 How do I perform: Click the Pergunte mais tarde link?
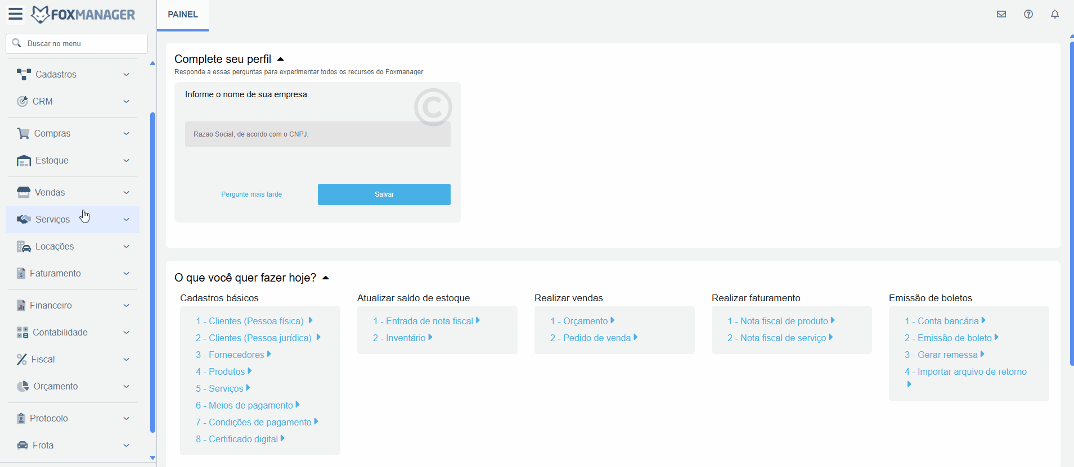pos(251,194)
